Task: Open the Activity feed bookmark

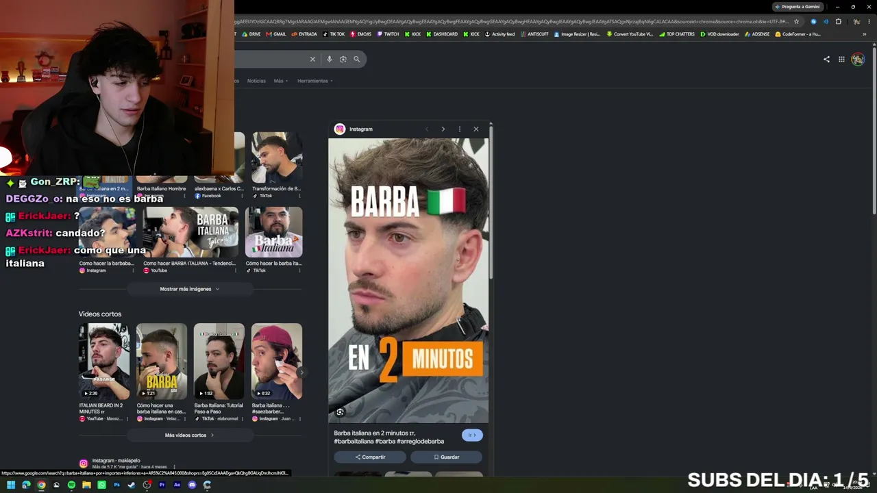Action: point(499,34)
